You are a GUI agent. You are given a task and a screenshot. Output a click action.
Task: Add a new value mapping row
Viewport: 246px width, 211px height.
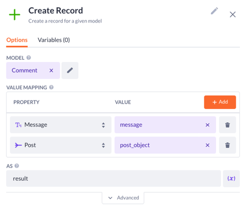tap(220, 102)
